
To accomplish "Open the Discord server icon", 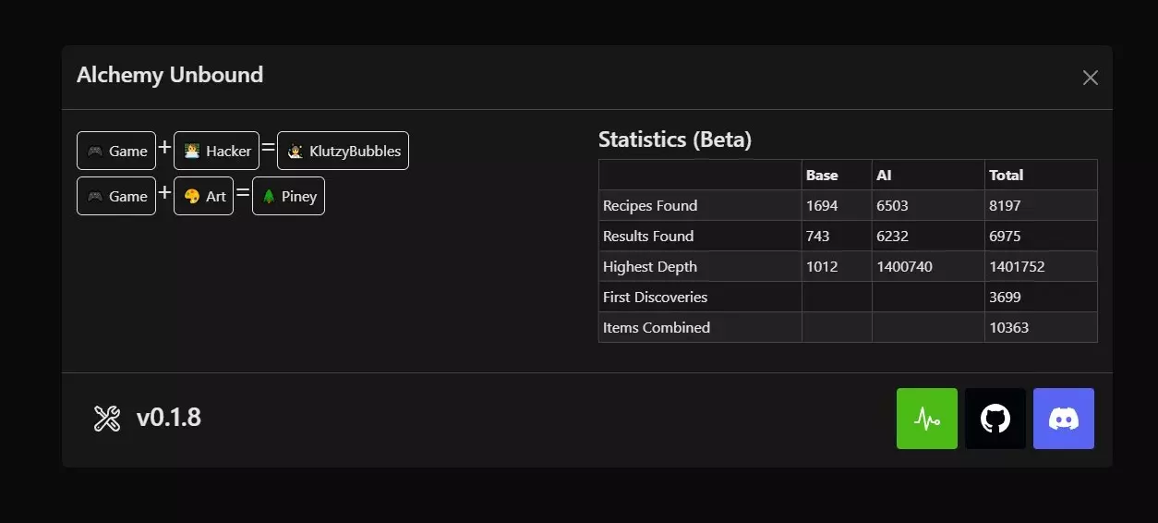I will point(1064,419).
